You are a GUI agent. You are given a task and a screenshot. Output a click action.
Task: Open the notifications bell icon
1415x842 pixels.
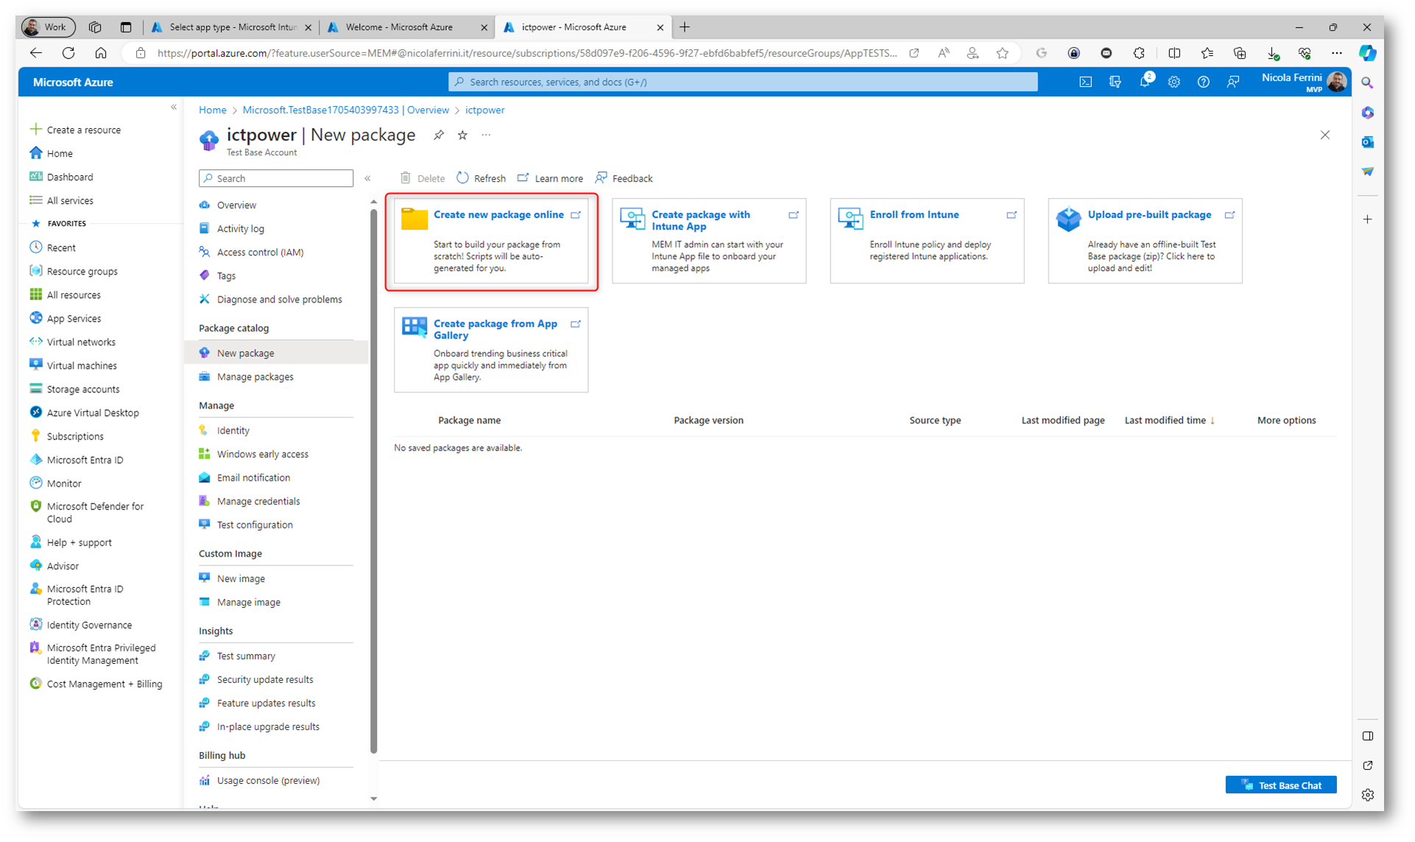(1144, 82)
